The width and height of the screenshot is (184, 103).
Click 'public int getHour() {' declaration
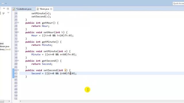click(x=42, y=23)
